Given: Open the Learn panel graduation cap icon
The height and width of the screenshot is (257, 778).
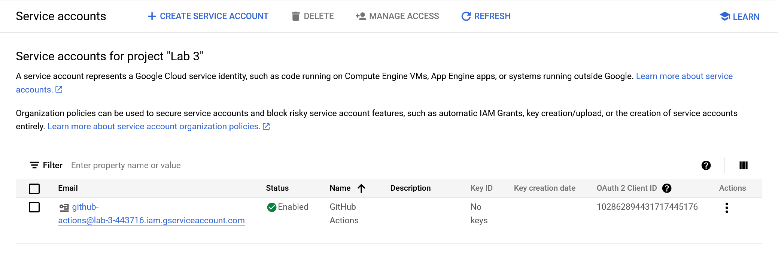Looking at the screenshot, I should click(725, 16).
